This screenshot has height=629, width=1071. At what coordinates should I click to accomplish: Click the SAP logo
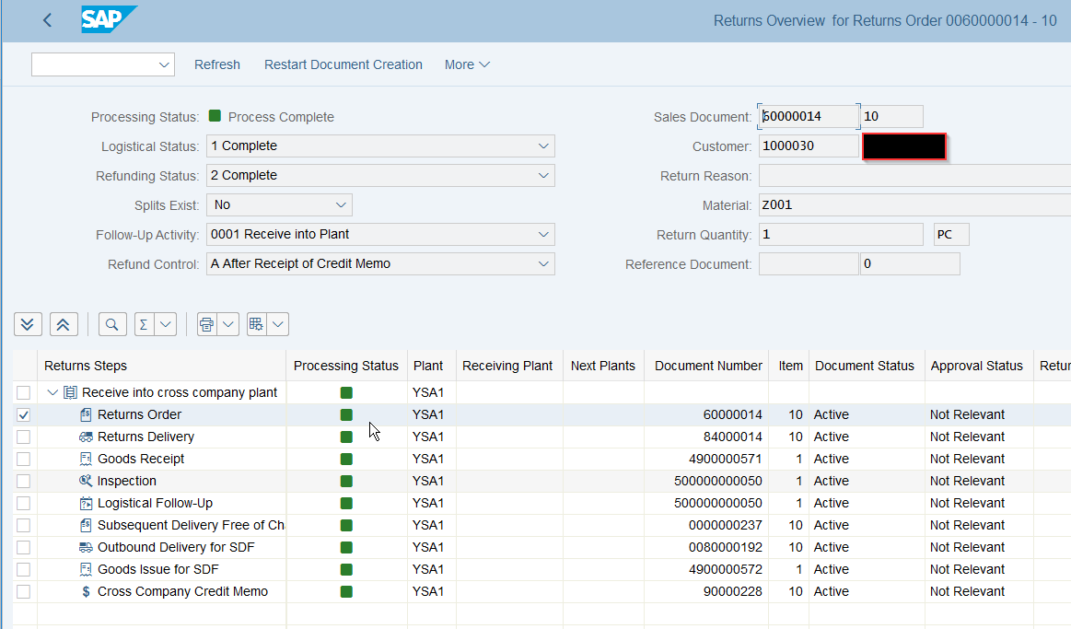(x=107, y=18)
